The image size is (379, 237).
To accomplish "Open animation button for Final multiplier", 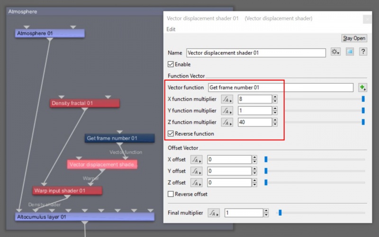I will point(214,213).
